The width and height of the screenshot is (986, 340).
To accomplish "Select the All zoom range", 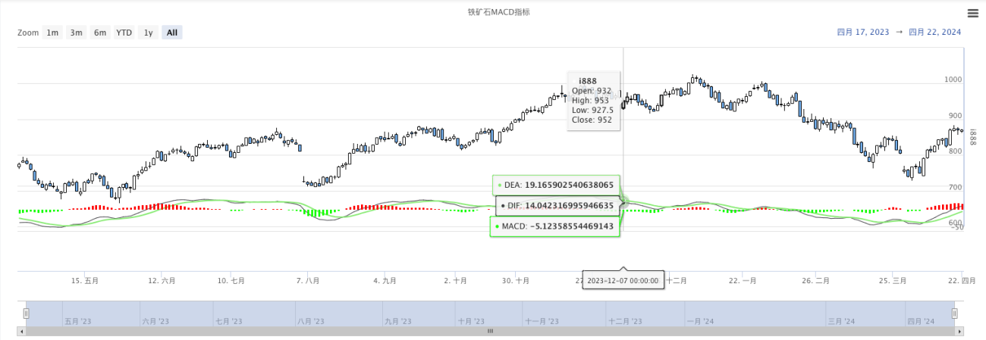I will tap(172, 33).
